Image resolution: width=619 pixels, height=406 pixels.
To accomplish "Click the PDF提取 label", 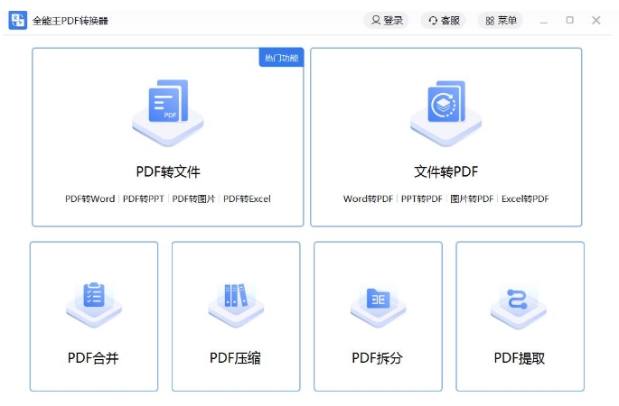I will pyautogui.click(x=520, y=358).
